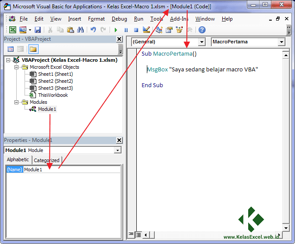
Task: Select the (Name) property row label
Action: click(x=14, y=170)
